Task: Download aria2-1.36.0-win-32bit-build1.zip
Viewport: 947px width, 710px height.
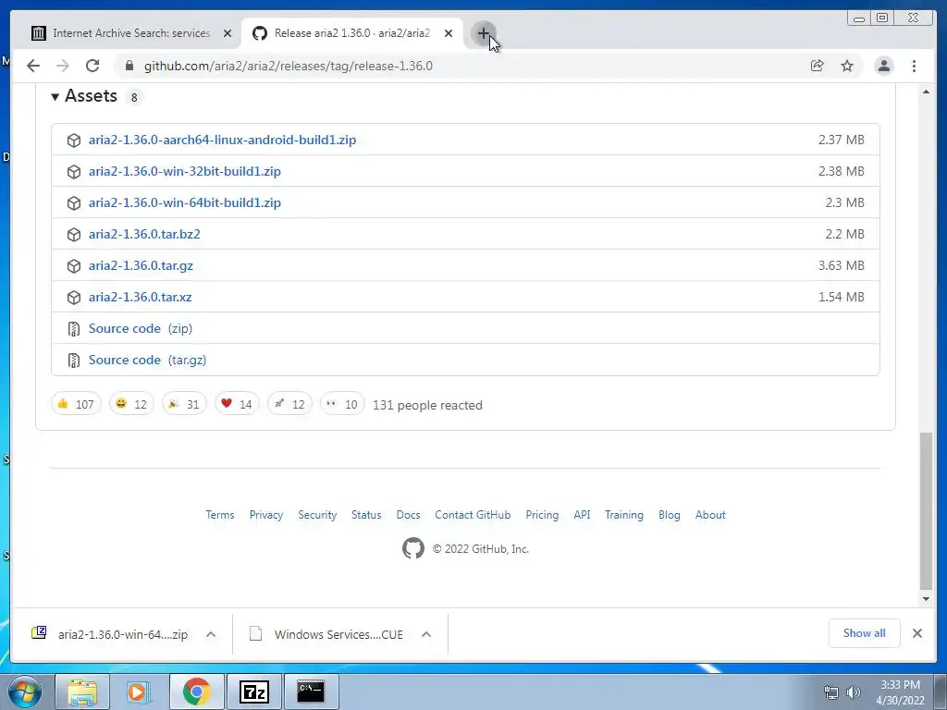Action: coord(185,171)
